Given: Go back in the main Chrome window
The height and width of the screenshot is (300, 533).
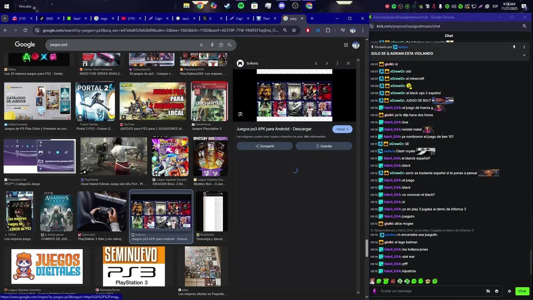Looking at the screenshot, I should coord(5,30).
